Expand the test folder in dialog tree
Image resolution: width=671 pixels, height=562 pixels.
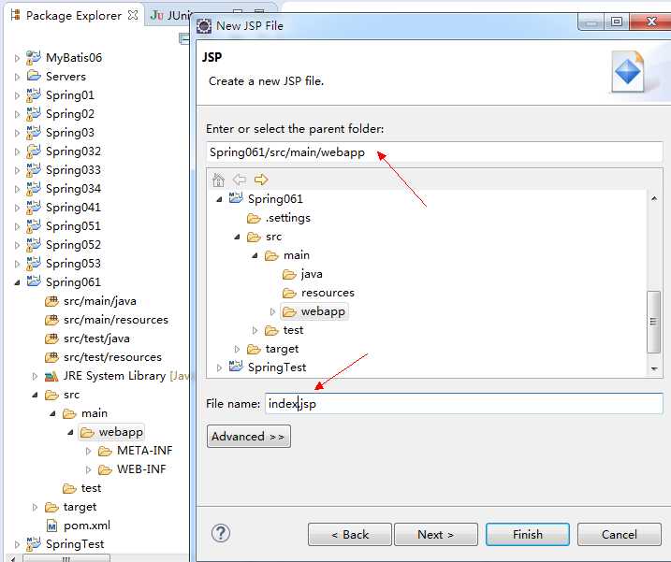point(255,330)
